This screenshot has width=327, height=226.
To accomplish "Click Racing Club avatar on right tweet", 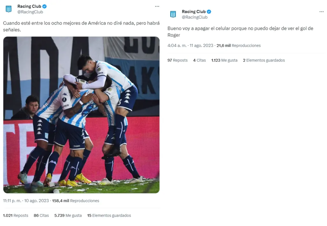I will [173, 14].
